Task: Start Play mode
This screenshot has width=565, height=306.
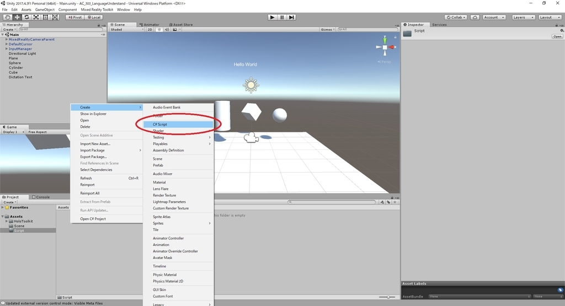Action: click(x=273, y=17)
